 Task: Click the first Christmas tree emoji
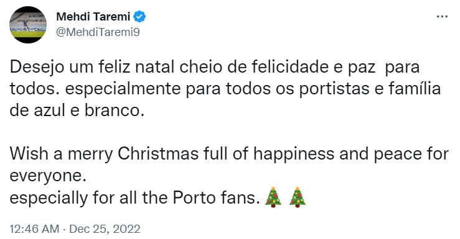pyautogui.click(x=273, y=197)
